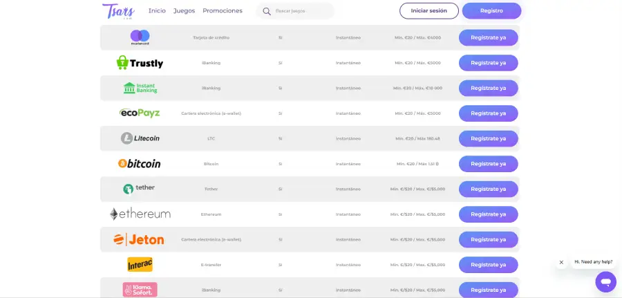Click Regístrate ya in ethereum row
622x298 pixels.
489,214
